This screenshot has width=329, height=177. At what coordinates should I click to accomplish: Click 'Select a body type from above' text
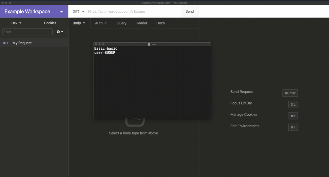pos(134,133)
